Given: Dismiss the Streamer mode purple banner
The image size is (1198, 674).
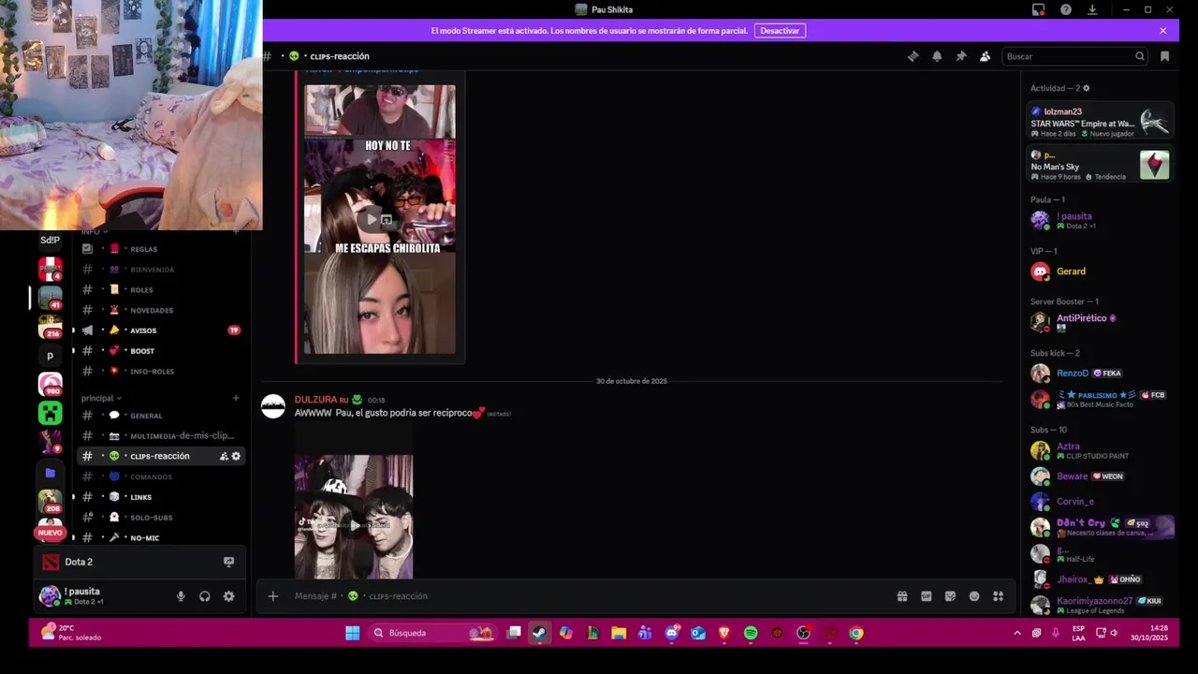Looking at the screenshot, I should click(1163, 30).
